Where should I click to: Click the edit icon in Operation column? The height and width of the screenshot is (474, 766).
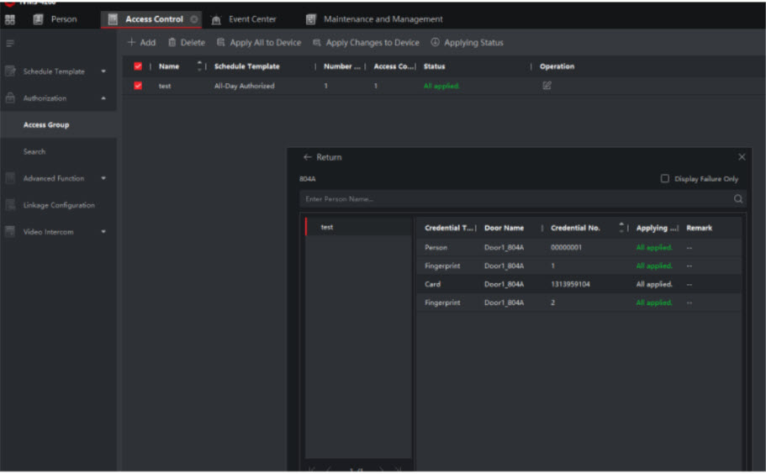coord(547,86)
